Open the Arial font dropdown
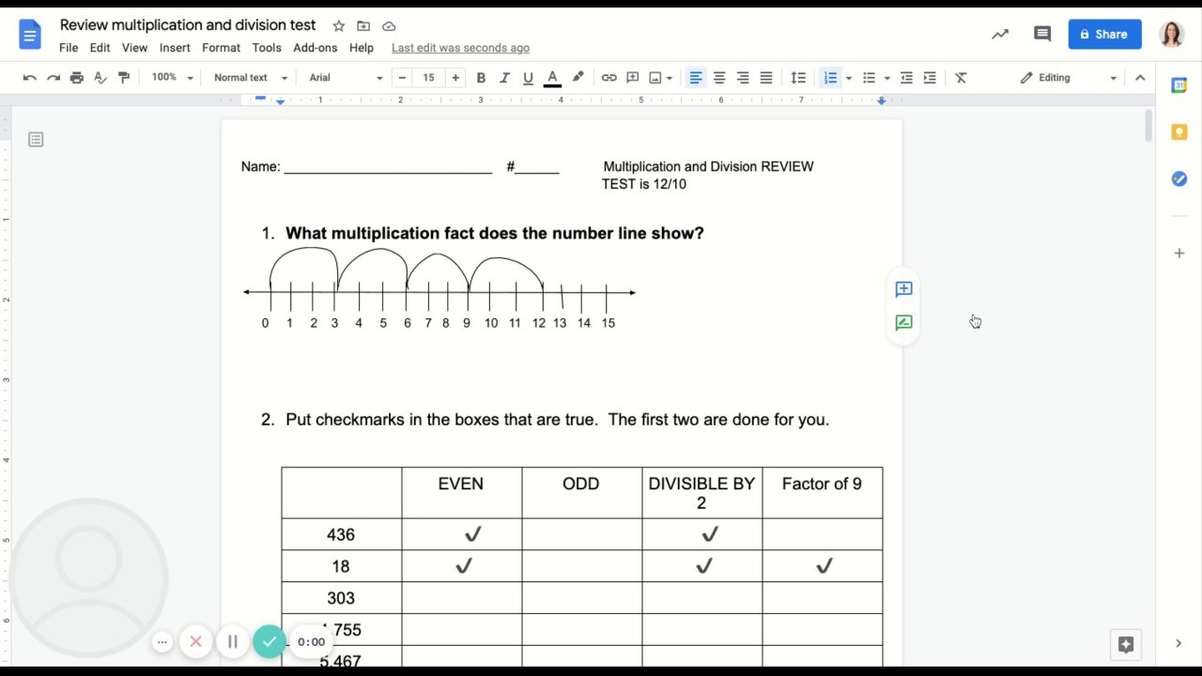This screenshot has width=1202, height=676. click(x=346, y=78)
